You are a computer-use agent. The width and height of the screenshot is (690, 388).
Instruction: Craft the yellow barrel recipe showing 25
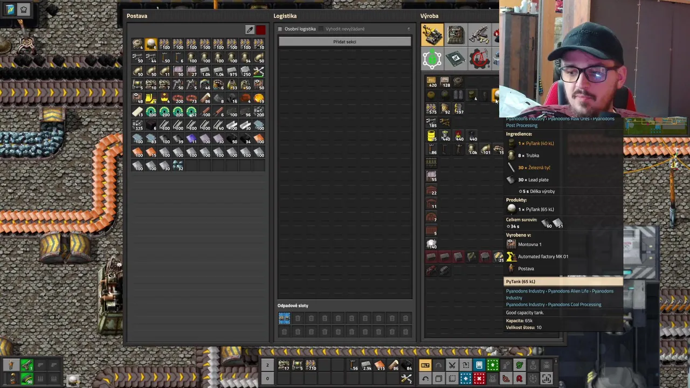432,136
